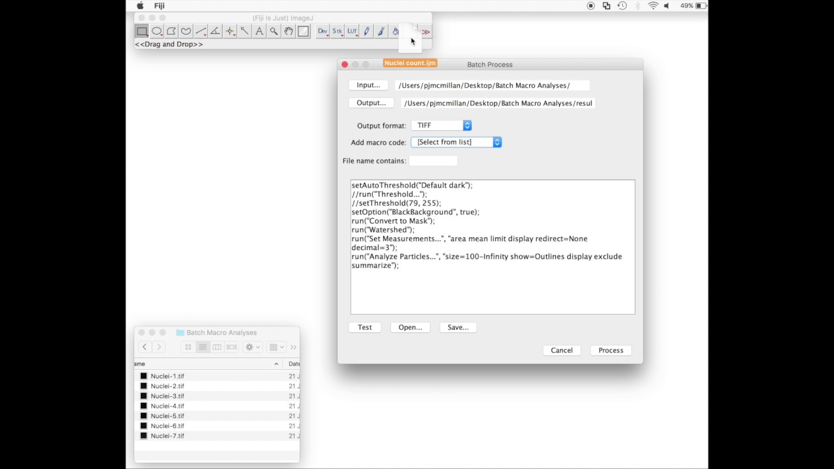Open the Stk stacks menu
This screenshot has width=834, height=469.
[338, 31]
